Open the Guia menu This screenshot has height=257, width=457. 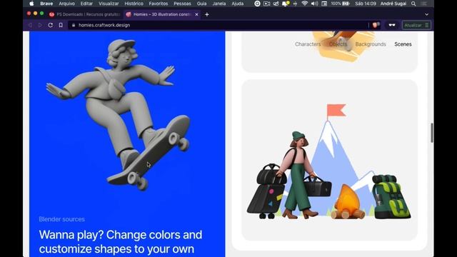[x=201, y=4]
